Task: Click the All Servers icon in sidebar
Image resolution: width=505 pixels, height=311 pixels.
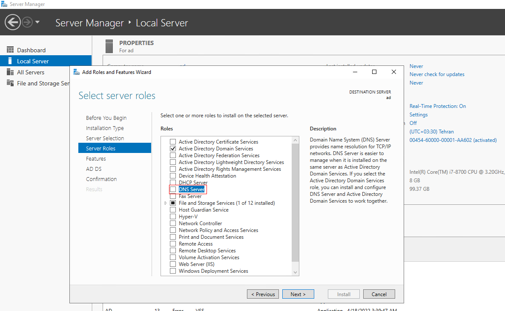Action: 10,72
